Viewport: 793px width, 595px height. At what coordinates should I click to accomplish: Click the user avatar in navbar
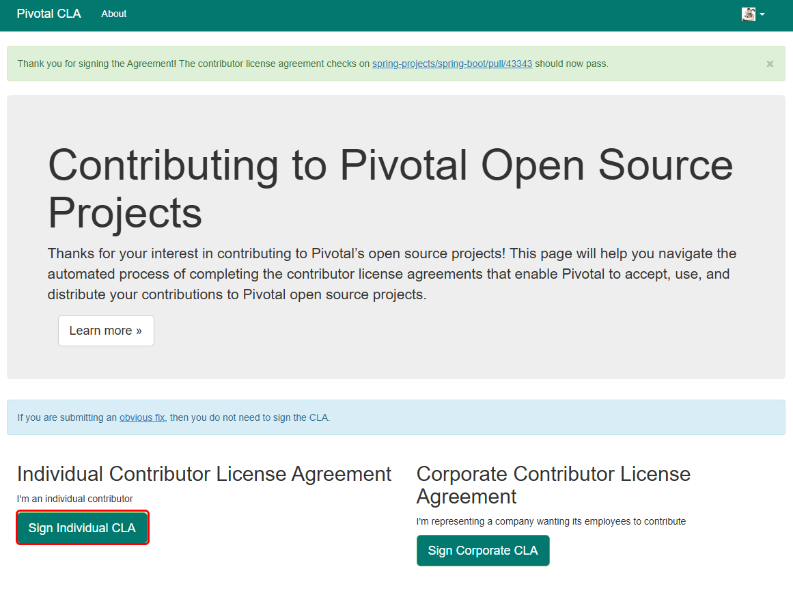coord(749,14)
